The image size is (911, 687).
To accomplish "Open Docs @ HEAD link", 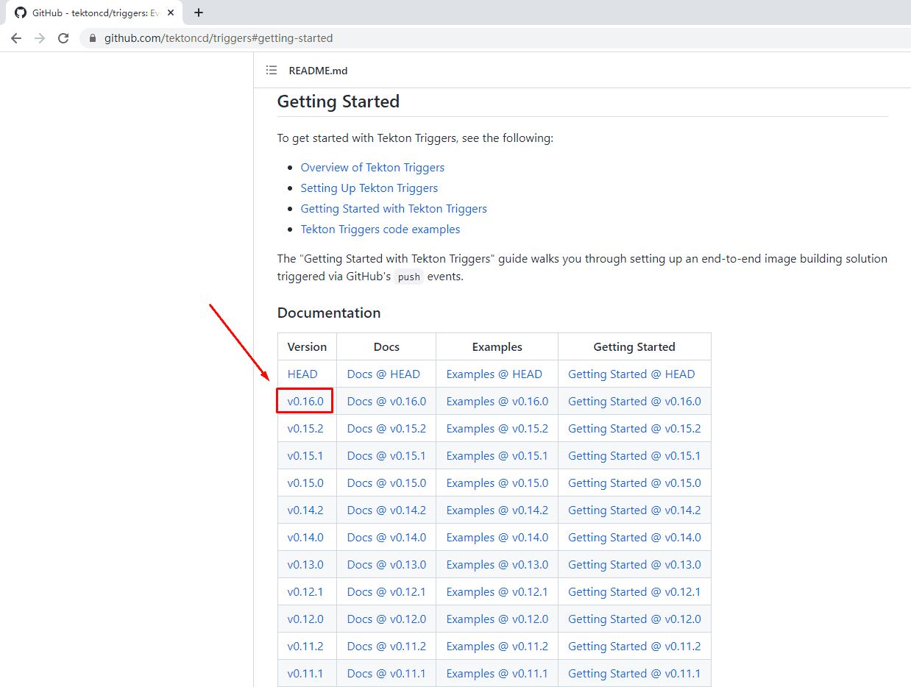I will [383, 374].
